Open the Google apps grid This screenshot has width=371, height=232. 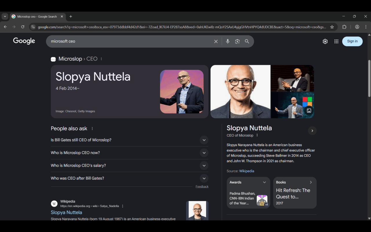[x=336, y=41]
